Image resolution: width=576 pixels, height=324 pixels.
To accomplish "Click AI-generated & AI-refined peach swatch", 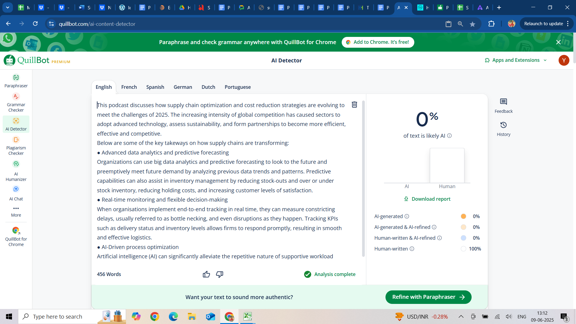I will point(463,227).
